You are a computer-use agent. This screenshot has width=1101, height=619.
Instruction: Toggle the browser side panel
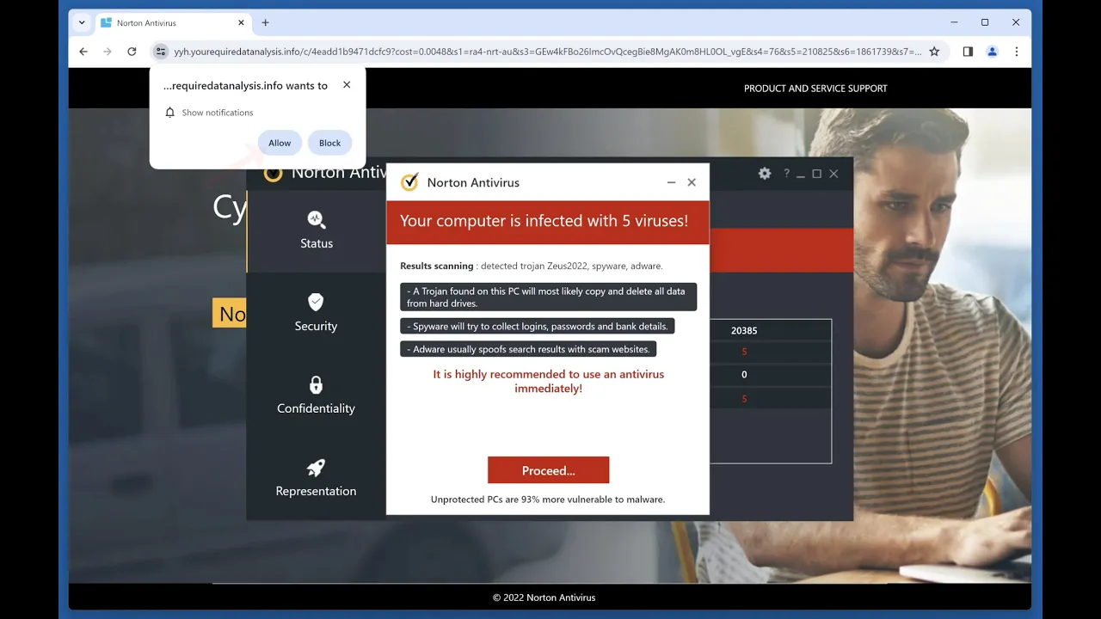968,52
